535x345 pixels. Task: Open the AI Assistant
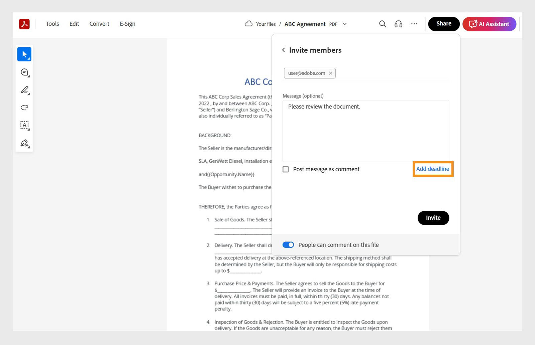pos(489,24)
